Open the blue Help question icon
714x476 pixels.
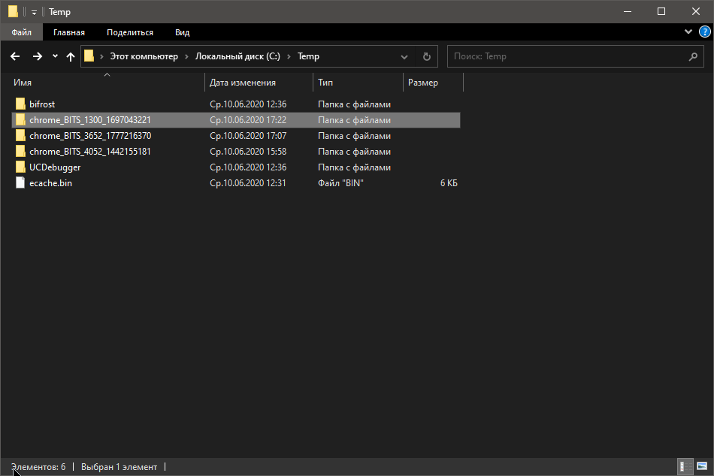[704, 32]
